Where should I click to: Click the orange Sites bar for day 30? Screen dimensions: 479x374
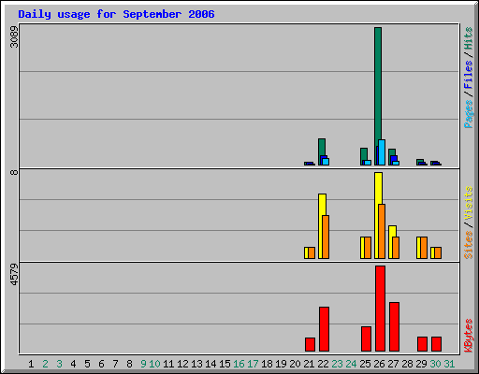pyautogui.click(x=438, y=253)
